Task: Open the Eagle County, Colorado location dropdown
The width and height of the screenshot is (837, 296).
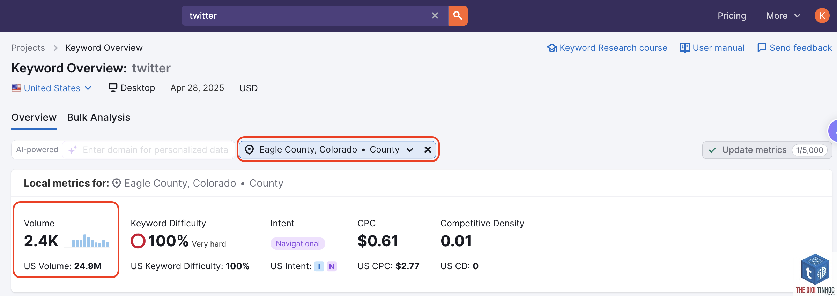Action: 329,150
